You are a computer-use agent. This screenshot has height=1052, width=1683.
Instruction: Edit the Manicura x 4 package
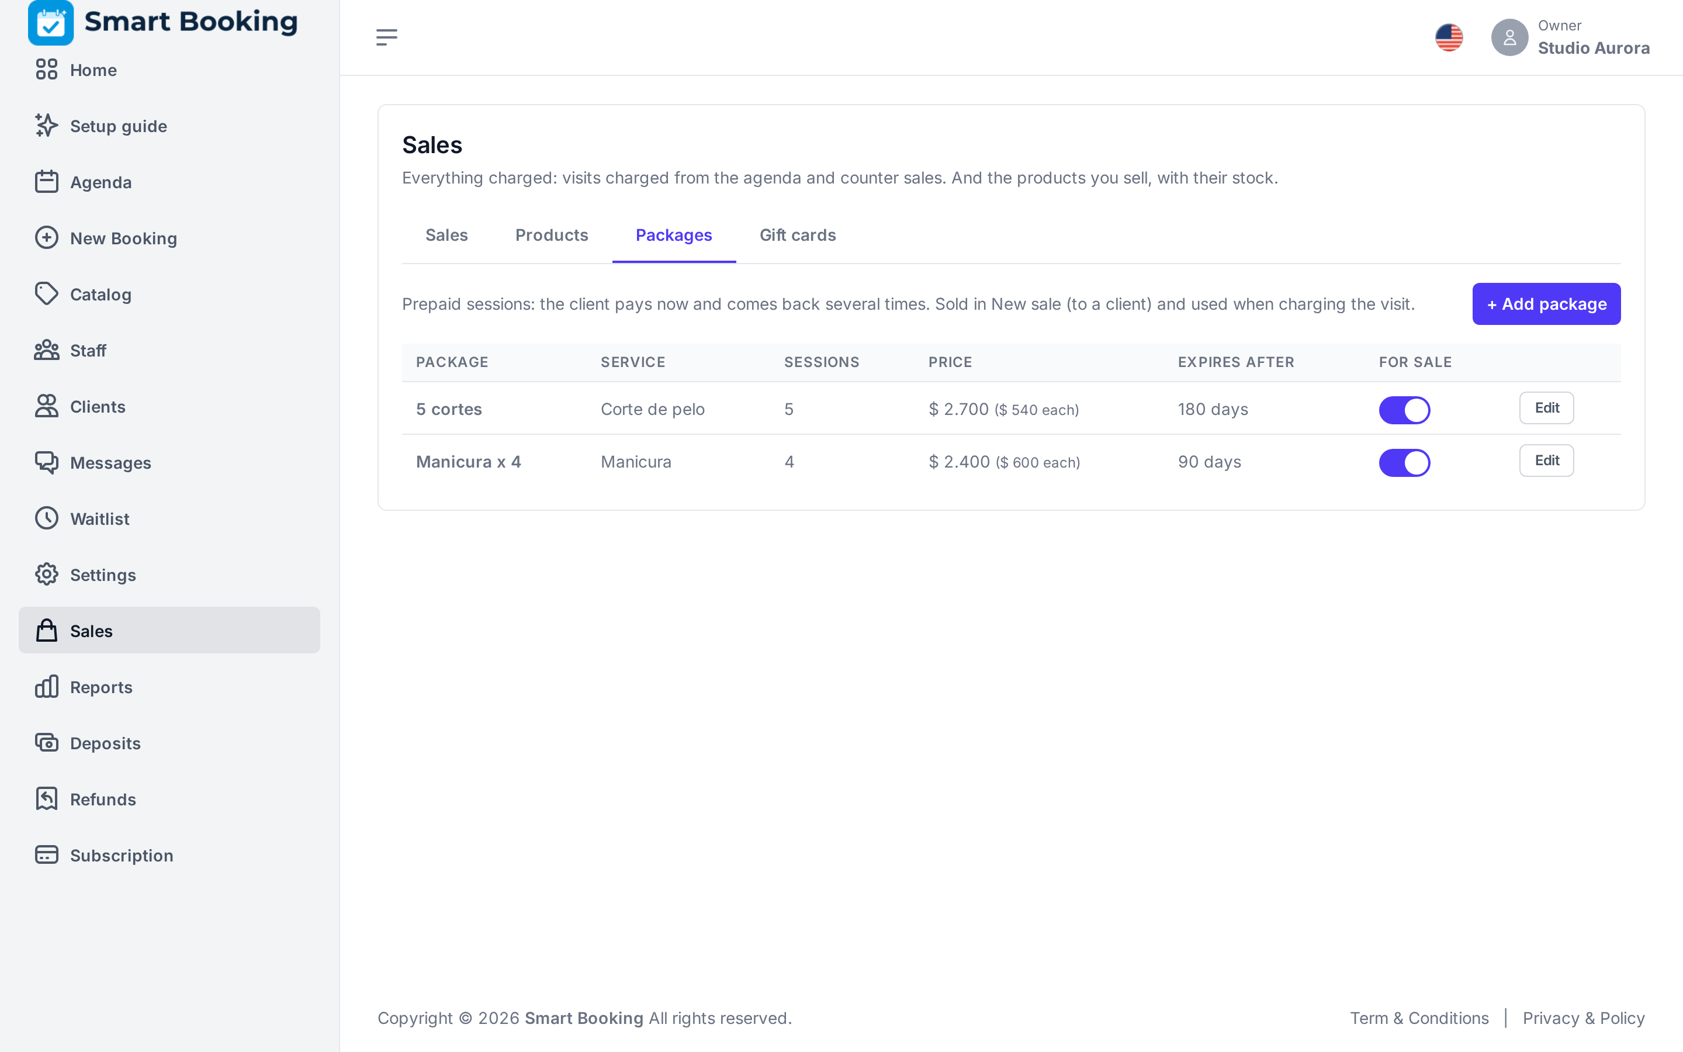[x=1546, y=461]
